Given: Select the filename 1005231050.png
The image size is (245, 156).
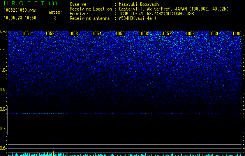Looking at the screenshot, I should 20,10.
